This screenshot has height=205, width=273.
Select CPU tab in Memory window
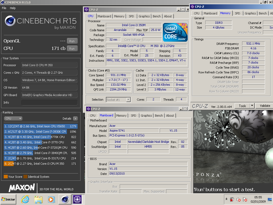click(x=196, y=13)
